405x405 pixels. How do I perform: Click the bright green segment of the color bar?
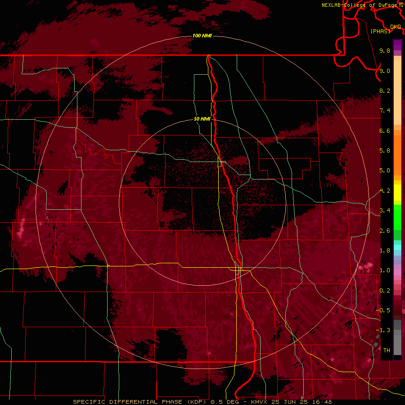[397, 216]
